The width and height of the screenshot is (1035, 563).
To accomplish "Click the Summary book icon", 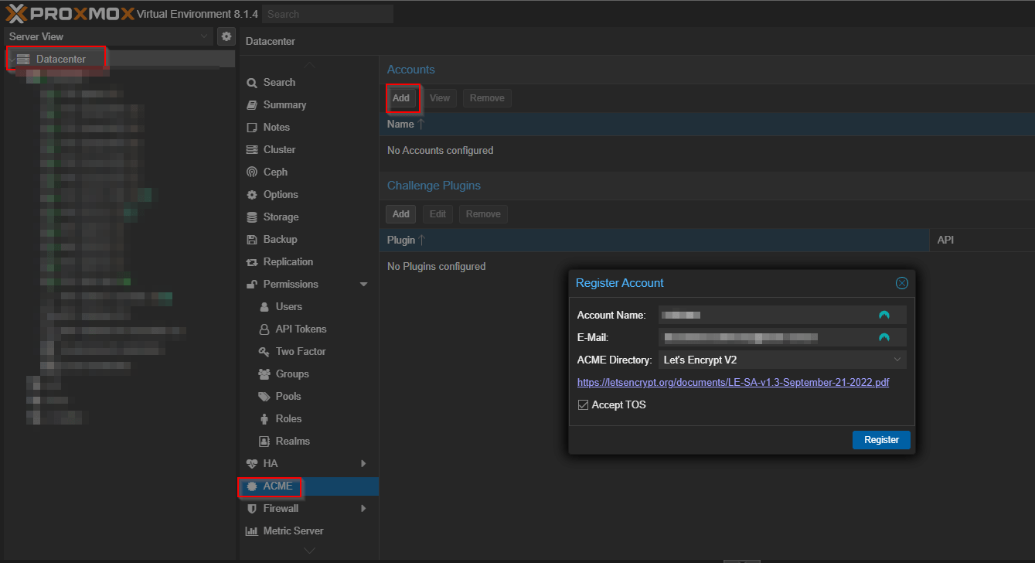I will pyautogui.click(x=252, y=104).
